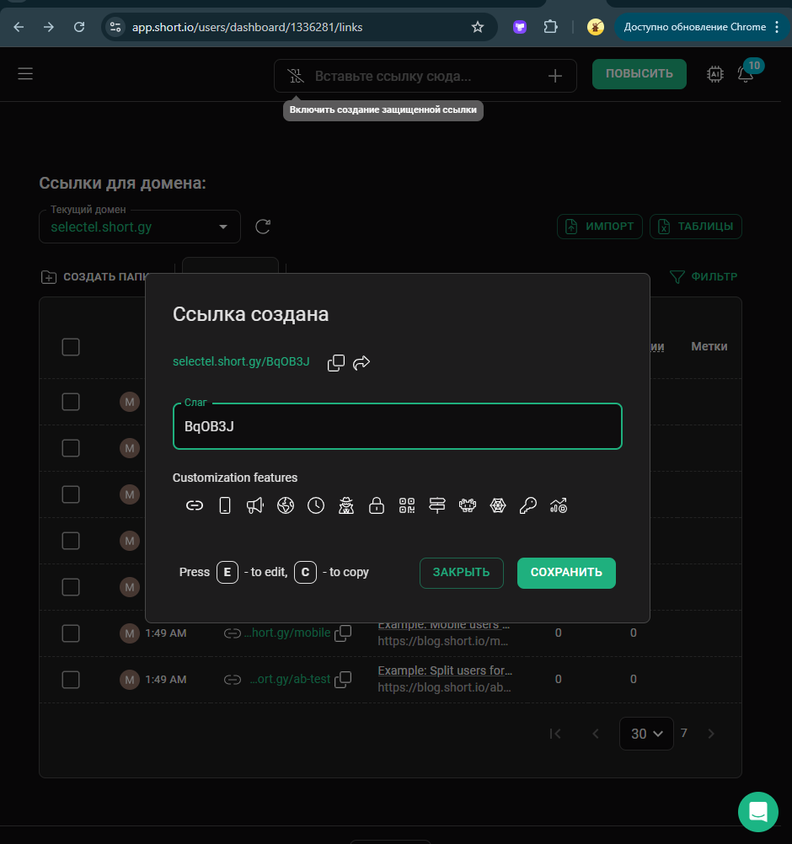Set password protection for the link

pos(377,505)
